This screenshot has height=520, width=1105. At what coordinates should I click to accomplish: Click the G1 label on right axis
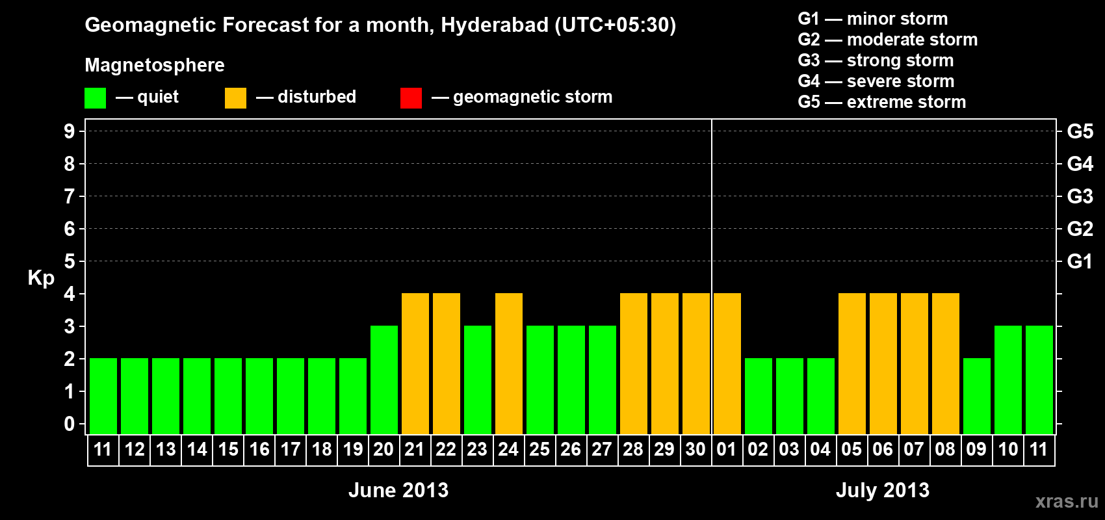[1080, 261]
